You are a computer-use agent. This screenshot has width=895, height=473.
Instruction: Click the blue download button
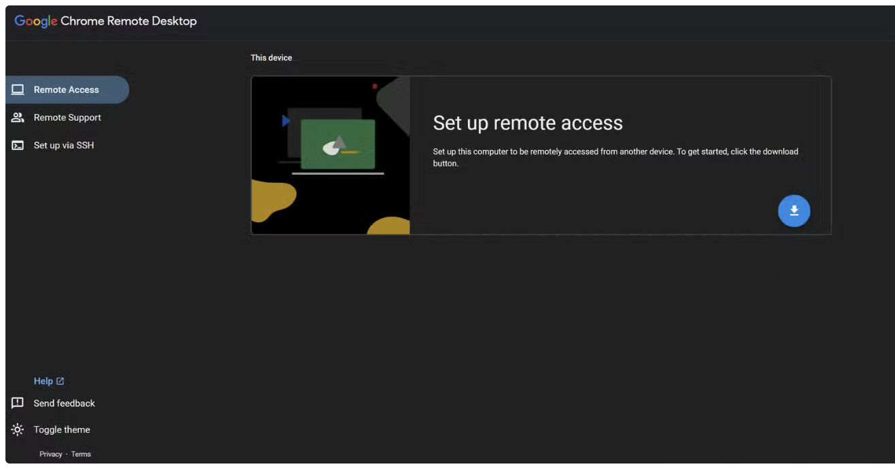794,211
